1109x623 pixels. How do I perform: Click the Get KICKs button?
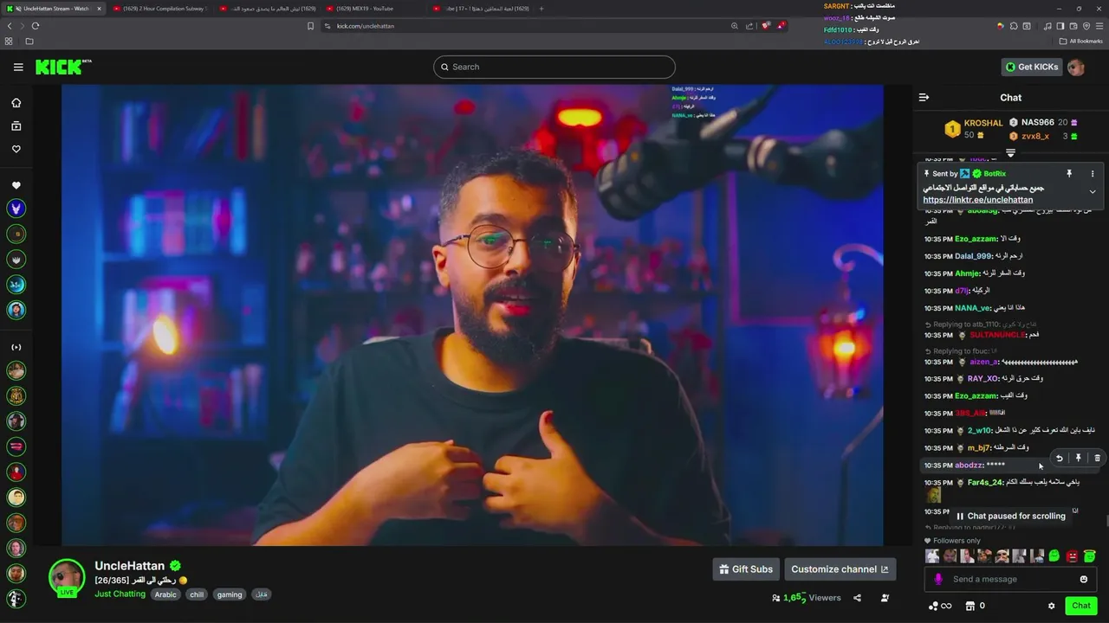(1031, 67)
